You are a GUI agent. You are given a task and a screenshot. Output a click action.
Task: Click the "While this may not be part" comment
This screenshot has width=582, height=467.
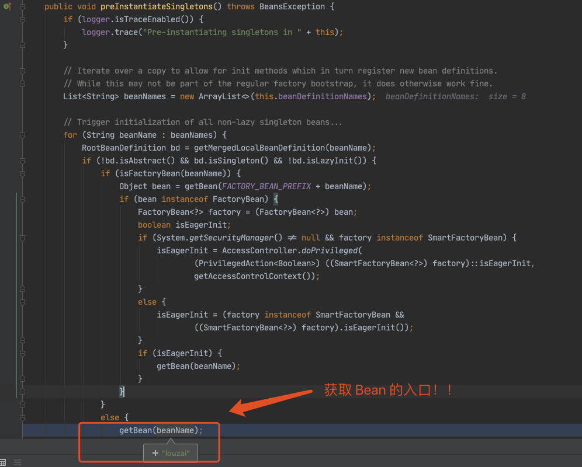click(278, 83)
